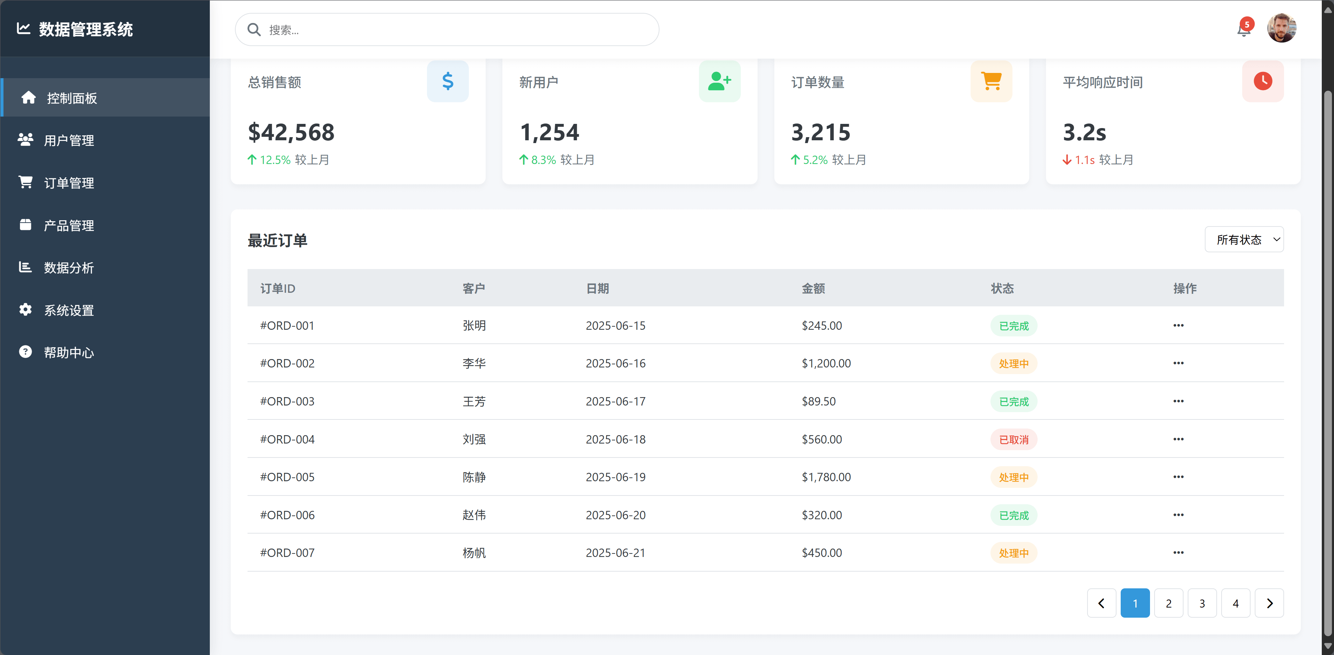This screenshot has height=655, width=1334.
Task: Open 系统设置 from the sidebar
Action: click(68, 310)
